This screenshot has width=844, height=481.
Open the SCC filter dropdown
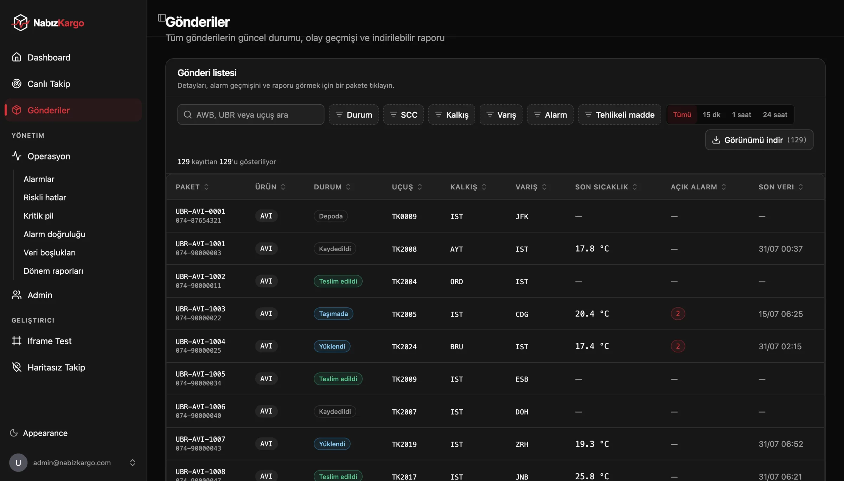(x=403, y=115)
